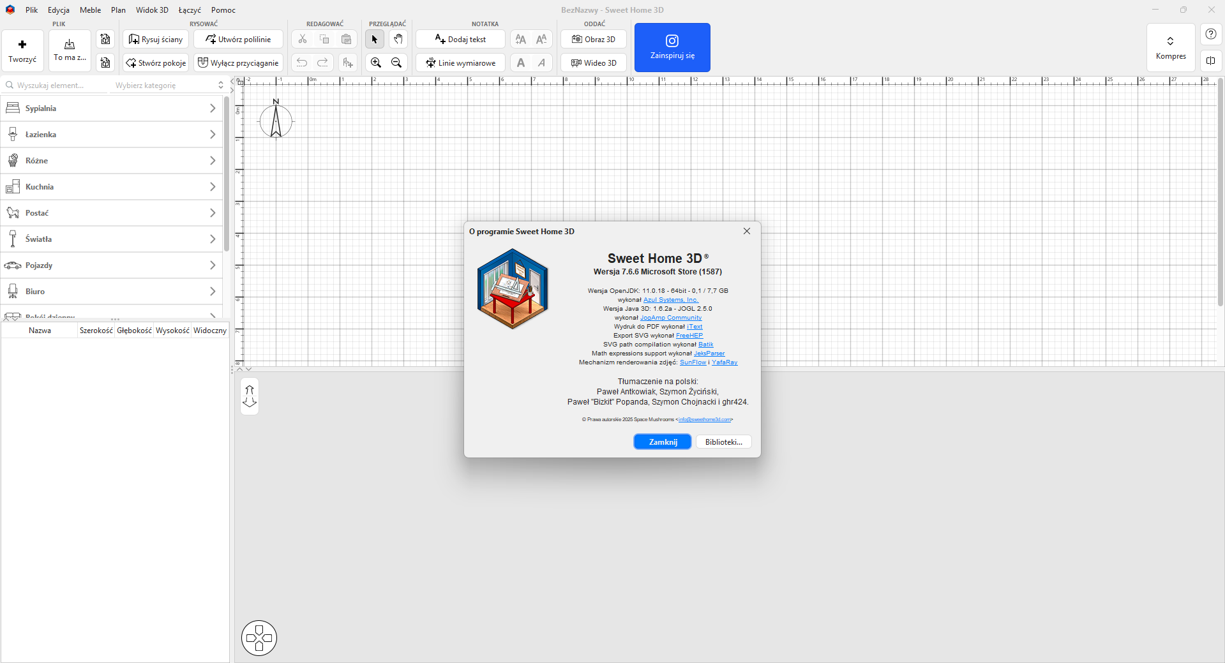Click the Stwórz pokoje button
The image size is (1225, 663).
[x=156, y=63]
